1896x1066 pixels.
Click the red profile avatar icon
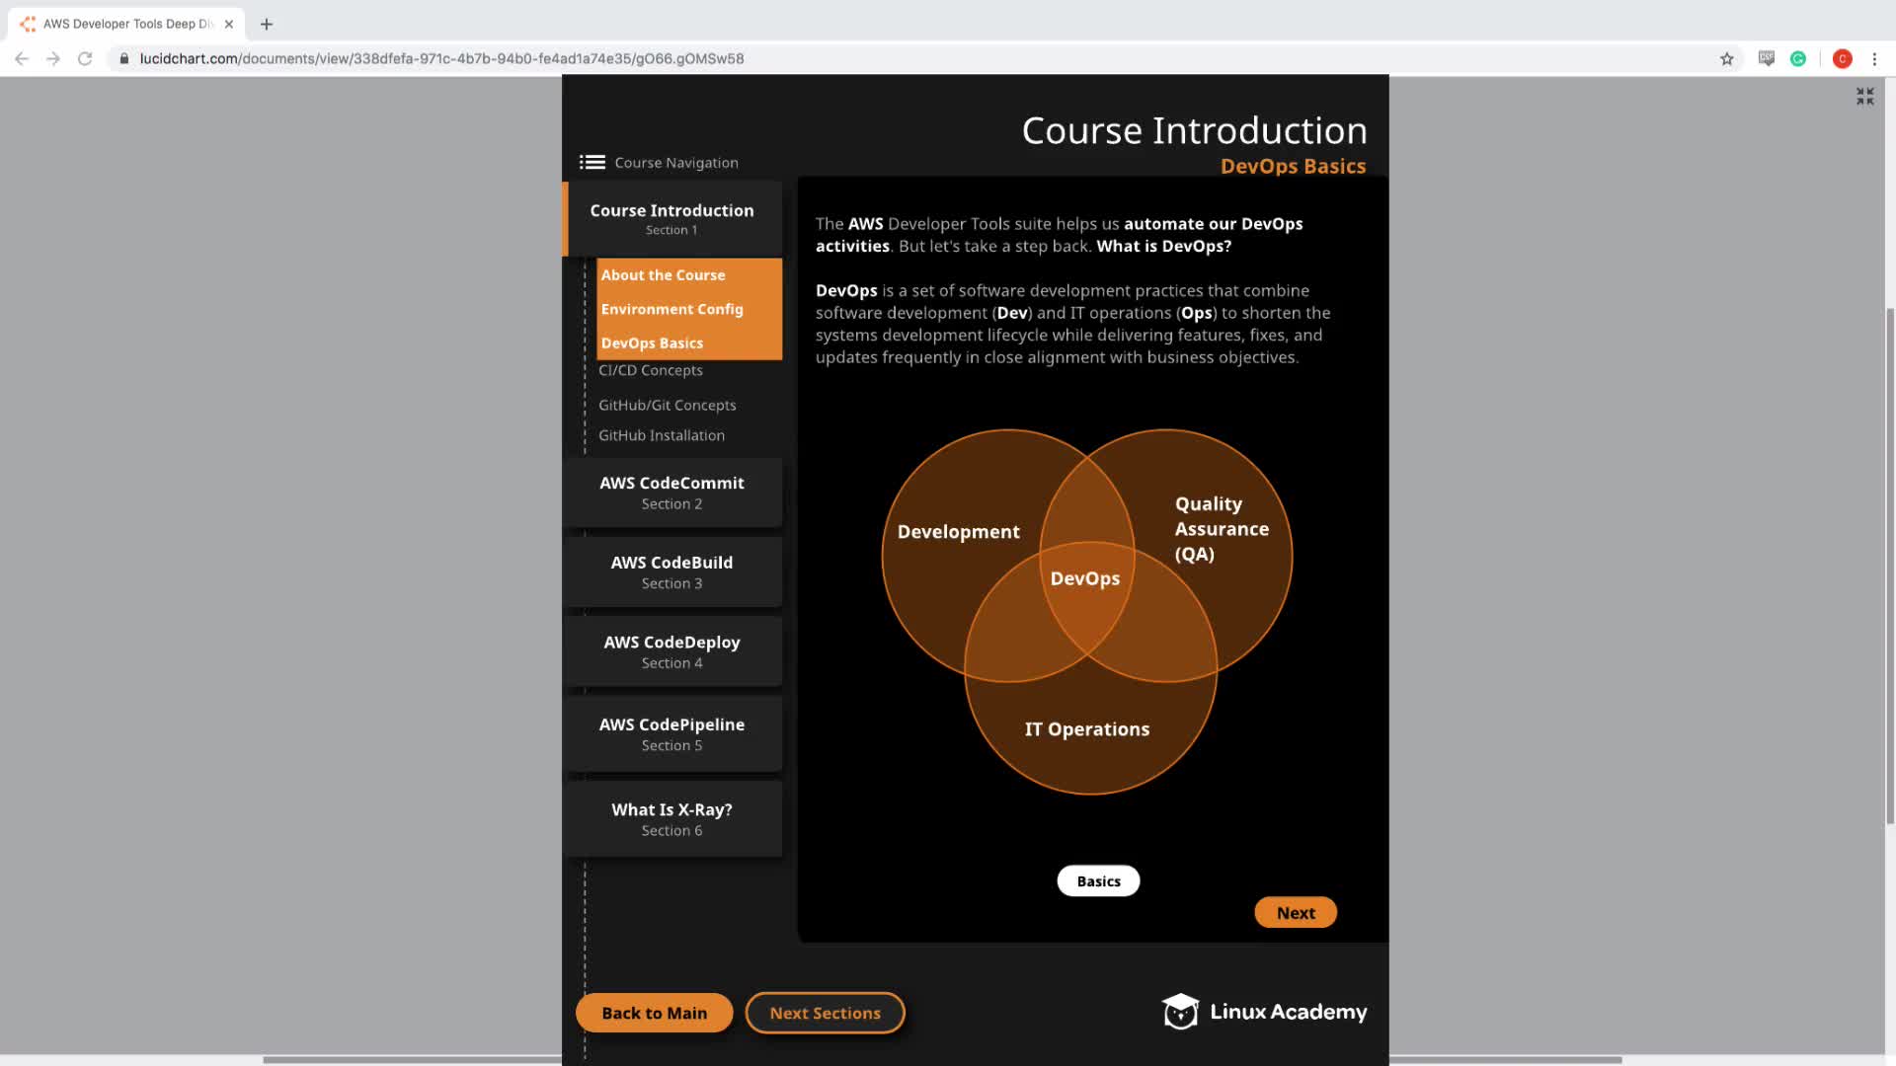click(1842, 59)
